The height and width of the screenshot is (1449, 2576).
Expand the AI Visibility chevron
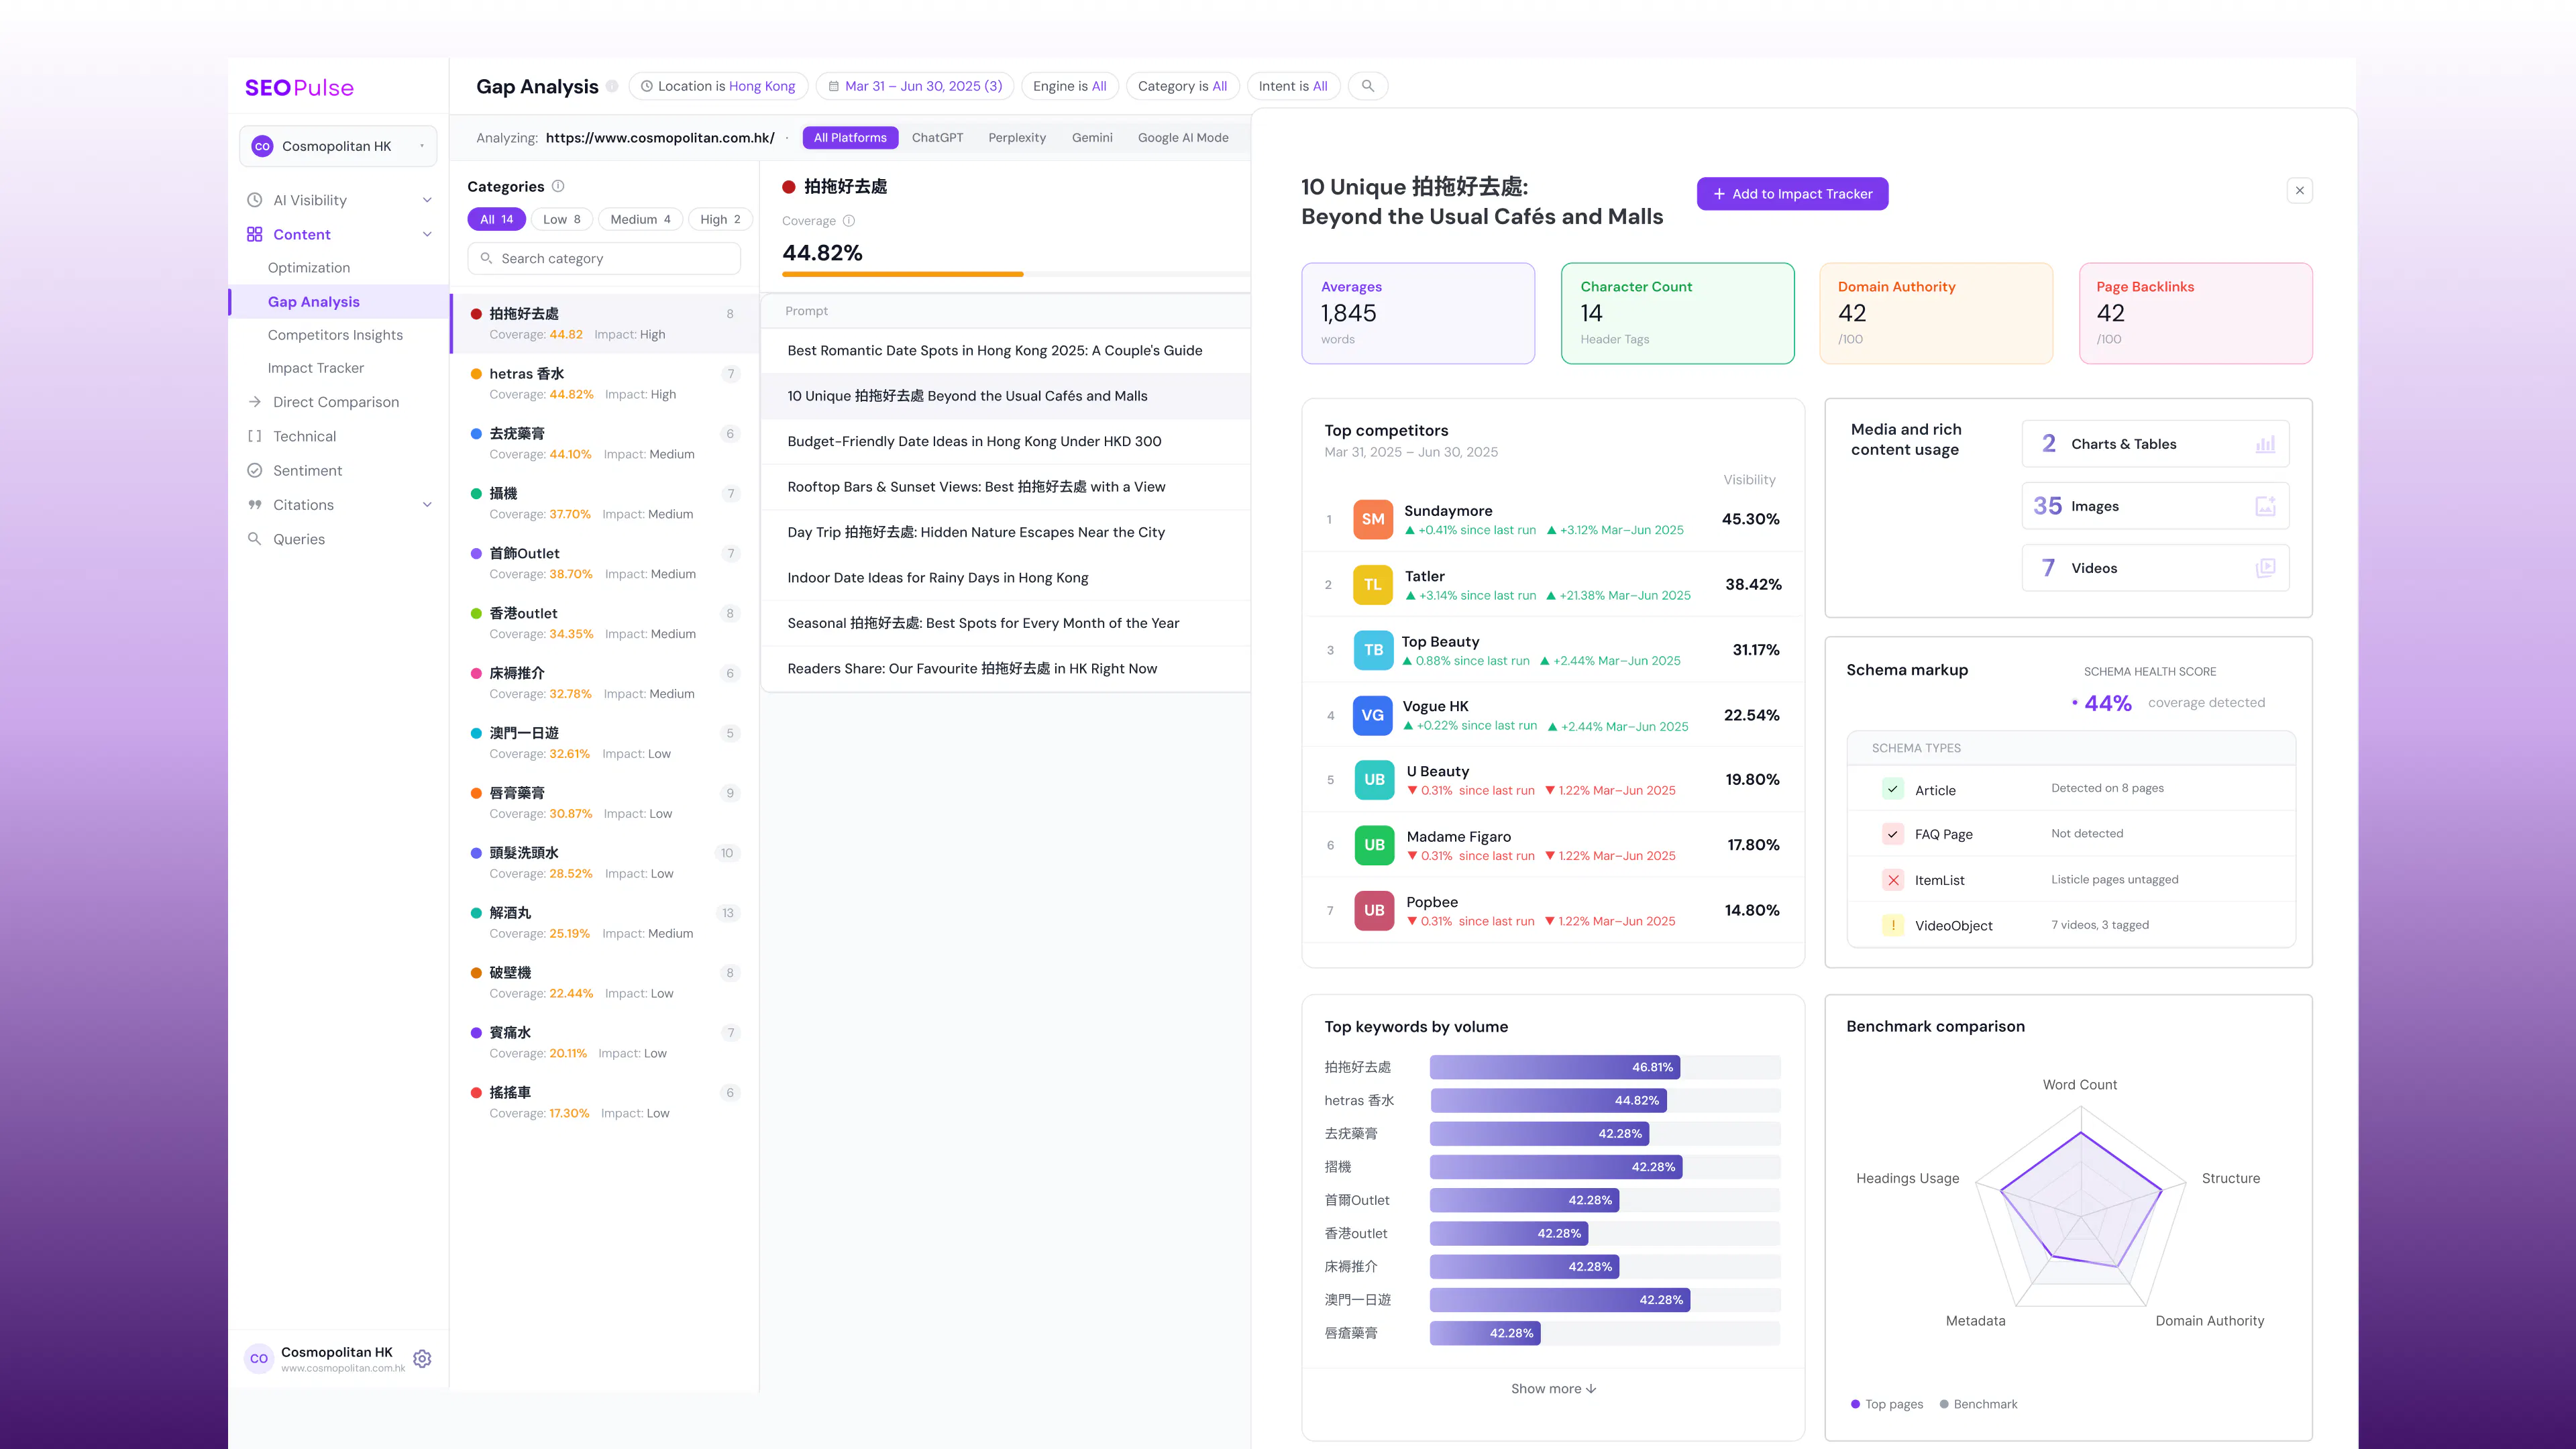(427, 200)
